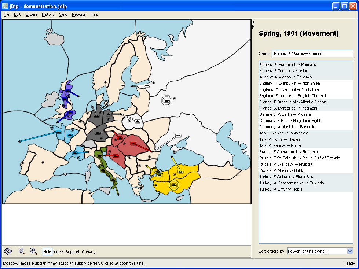Click the Russian fleet at Sevastopol
359x269 pixels.
[x=178, y=135]
